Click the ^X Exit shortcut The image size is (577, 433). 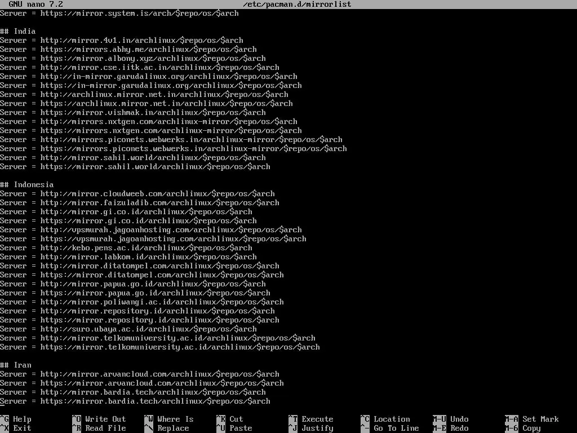click(x=16, y=428)
